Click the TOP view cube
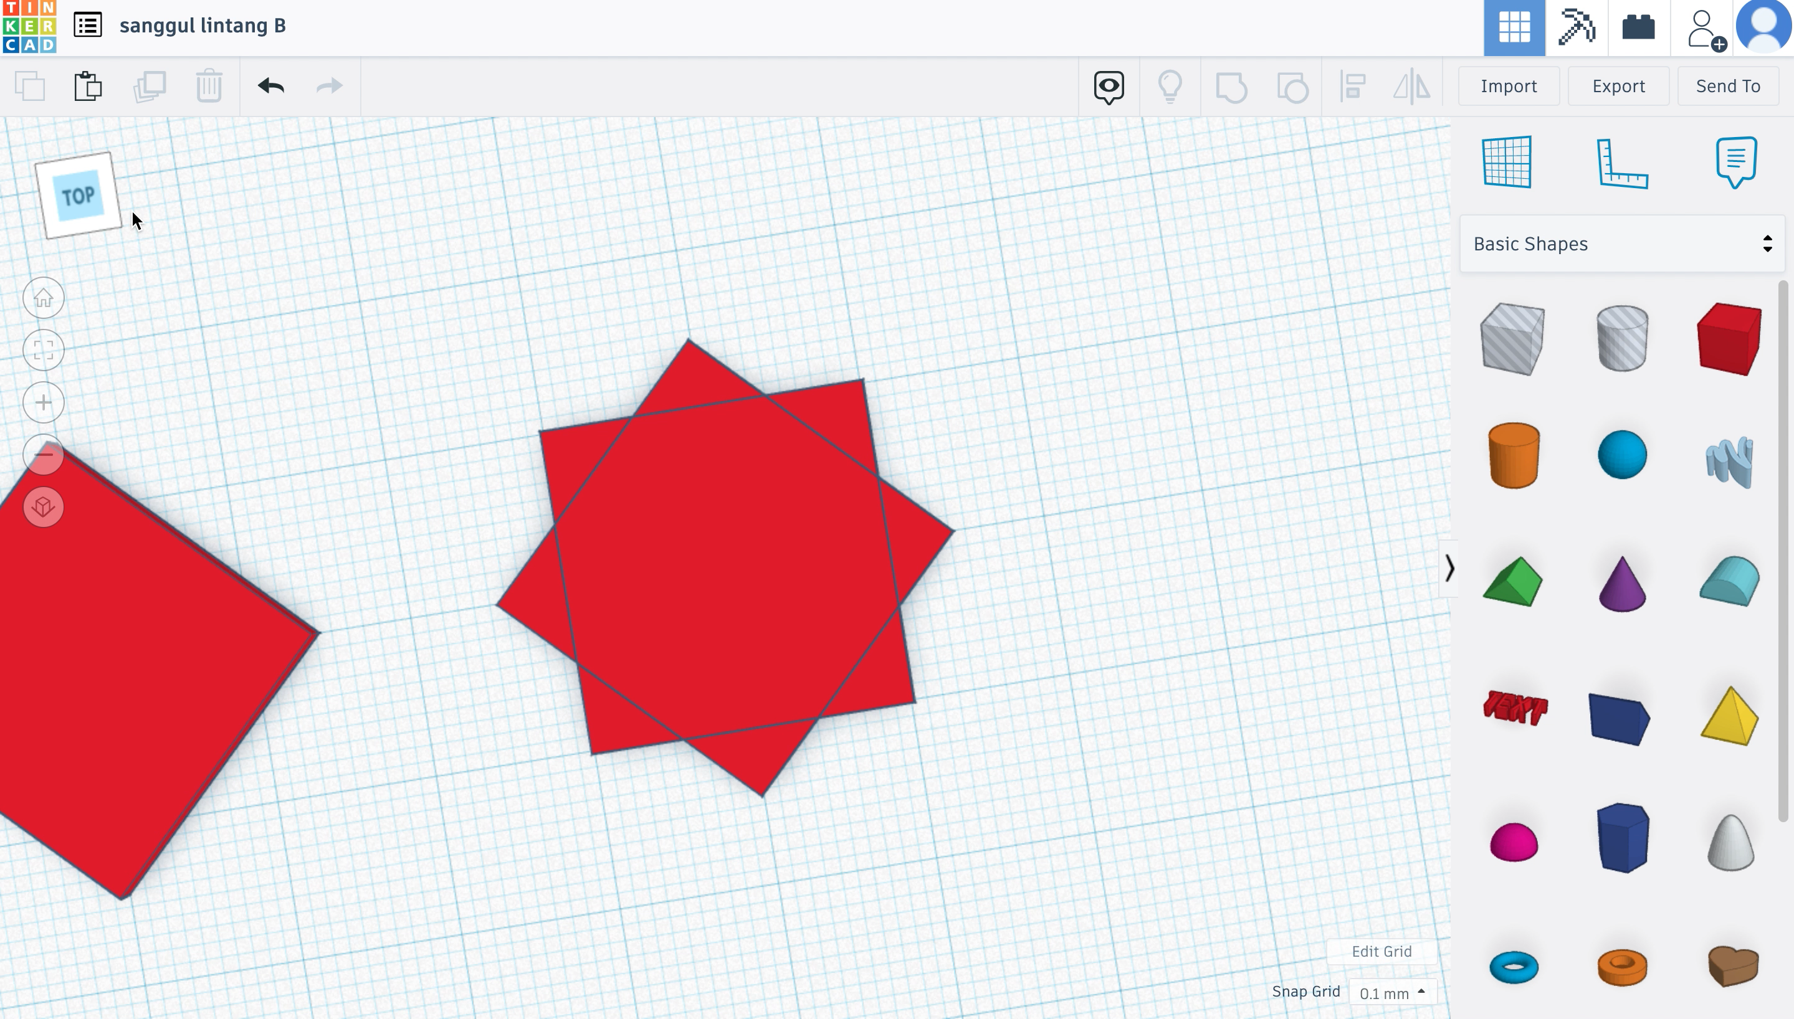1794x1019 pixels. [79, 195]
